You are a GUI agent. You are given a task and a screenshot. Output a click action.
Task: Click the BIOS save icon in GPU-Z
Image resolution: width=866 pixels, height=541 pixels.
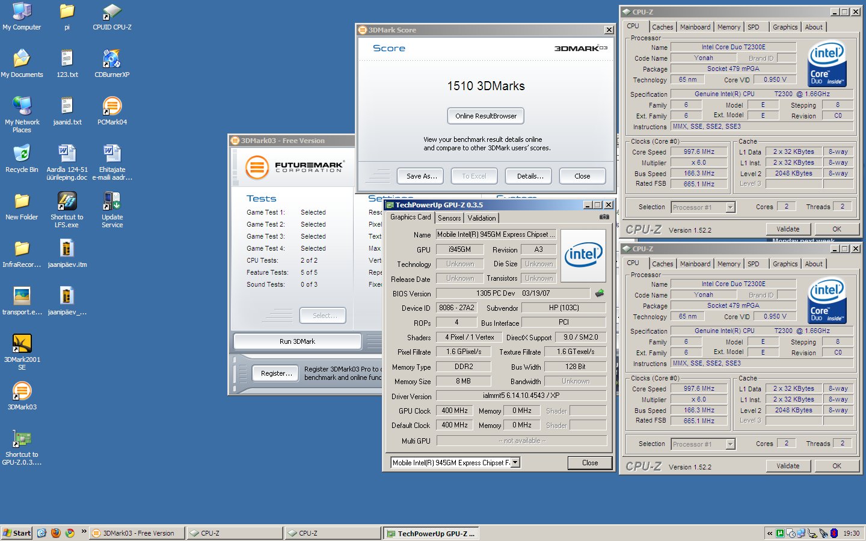click(x=600, y=293)
